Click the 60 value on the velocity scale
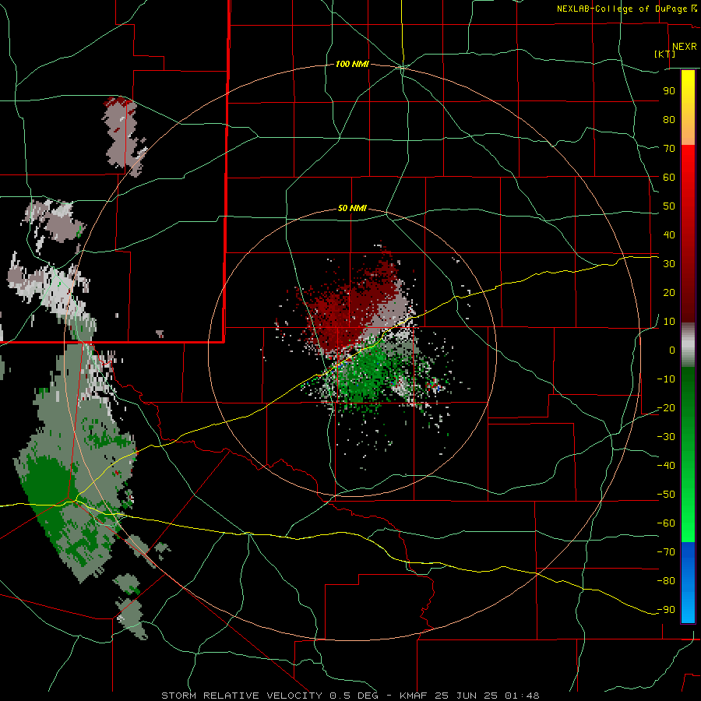Viewport: 701px width, 701px height. [669, 178]
